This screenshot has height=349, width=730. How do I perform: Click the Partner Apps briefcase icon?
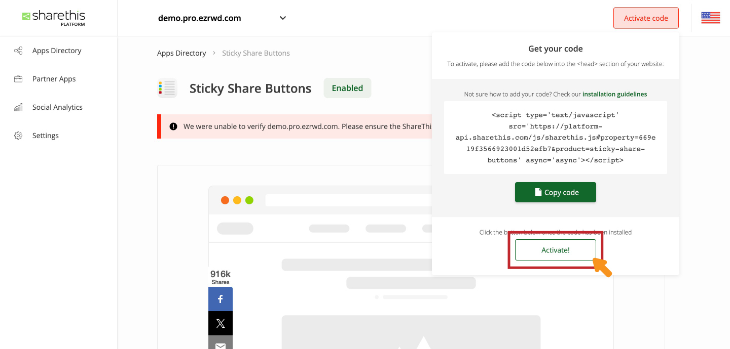coord(18,79)
